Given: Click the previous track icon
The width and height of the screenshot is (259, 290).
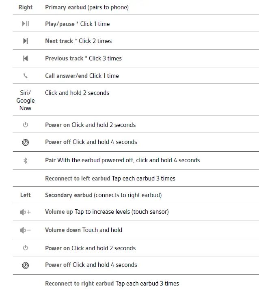Looking at the screenshot, I should 25,58.
